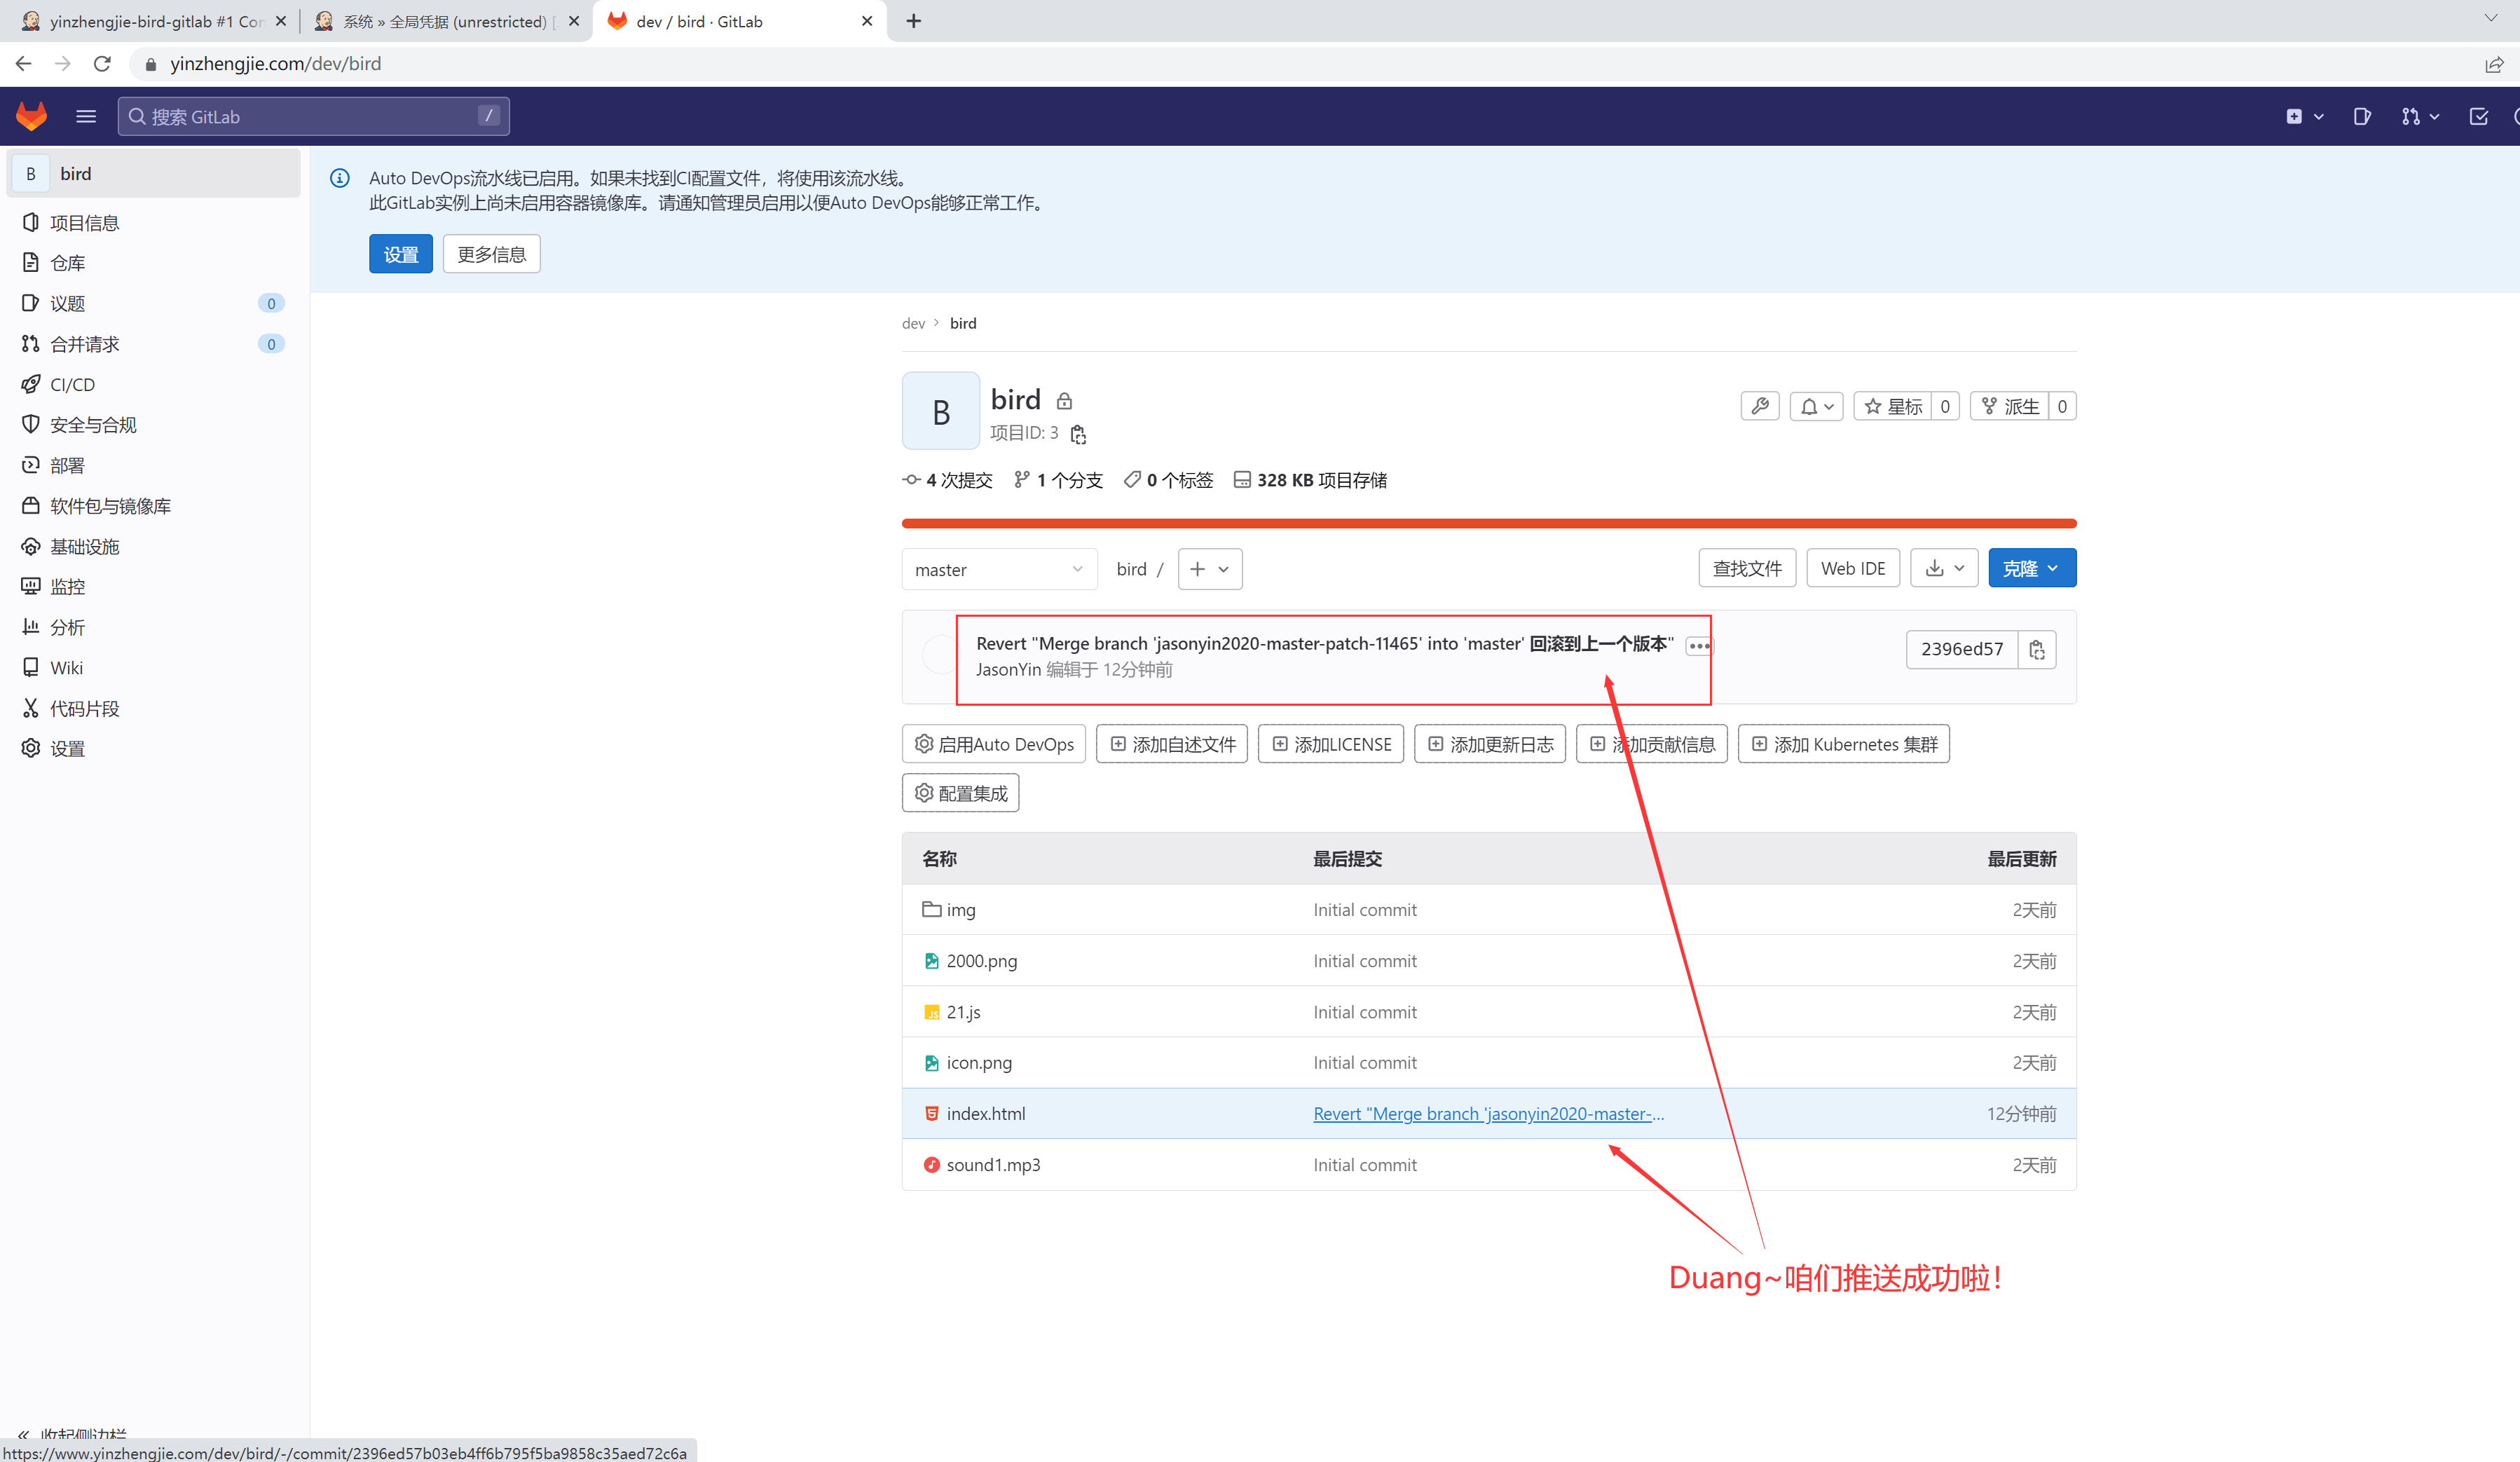Viewport: 2520px width, 1462px height.
Task: Expand commit message ellipsis toggle
Action: click(x=1698, y=646)
